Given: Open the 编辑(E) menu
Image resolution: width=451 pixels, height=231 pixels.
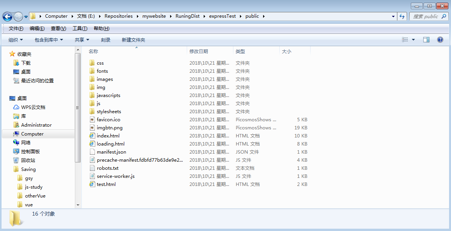Looking at the screenshot, I should [37, 28].
